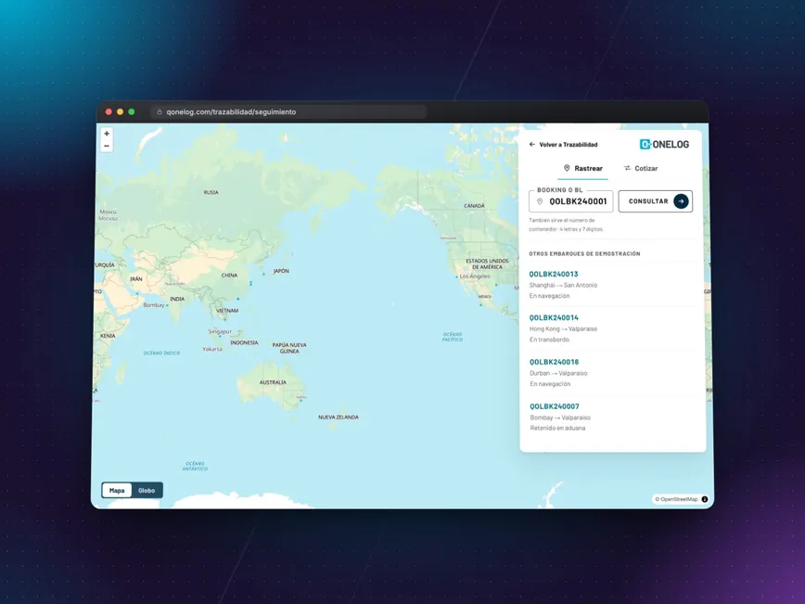The width and height of the screenshot is (805, 604).
Task: Click the round arrow icon in Consultar
Action: [681, 201]
